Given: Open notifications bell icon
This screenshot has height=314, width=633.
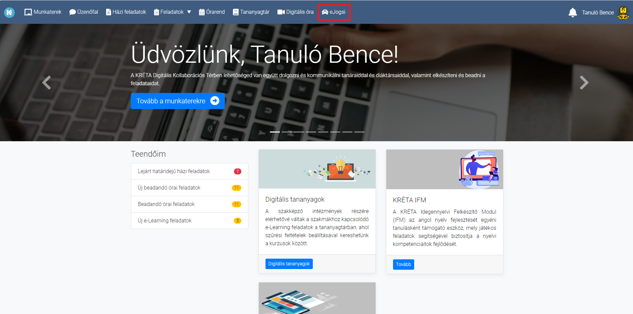Looking at the screenshot, I should [x=573, y=12].
